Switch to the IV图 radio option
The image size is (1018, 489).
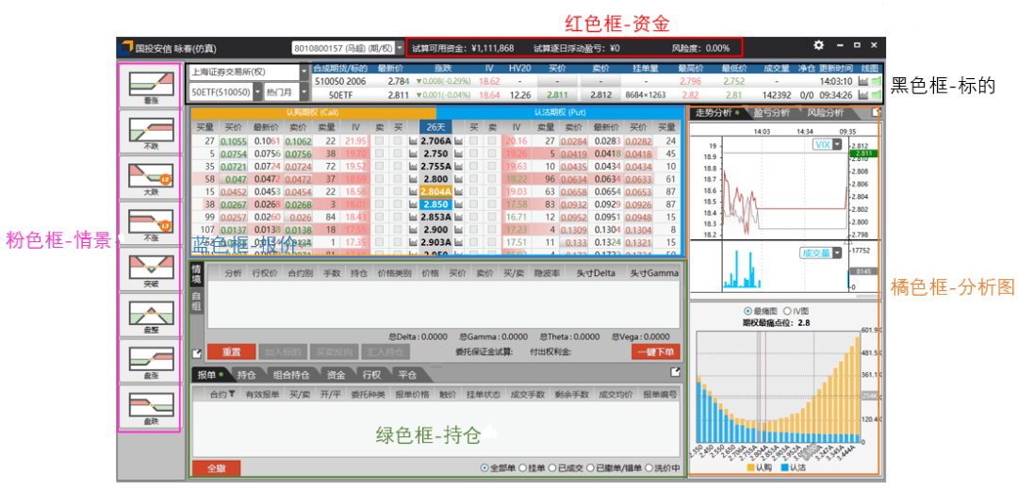pyautogui.click(x=787, y=310)
